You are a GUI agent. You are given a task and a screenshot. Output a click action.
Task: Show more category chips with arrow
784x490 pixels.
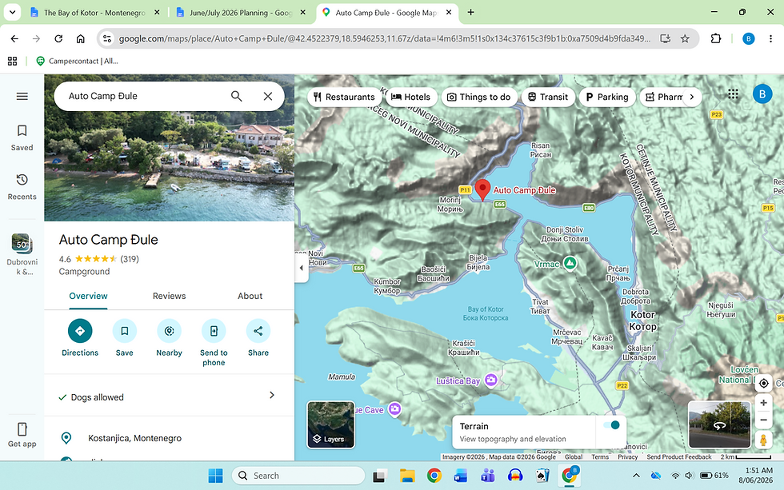pos(692,97)
